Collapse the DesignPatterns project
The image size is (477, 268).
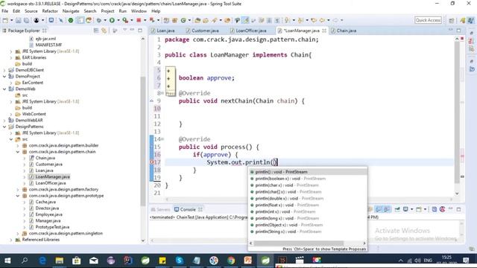tap(4, 127)
